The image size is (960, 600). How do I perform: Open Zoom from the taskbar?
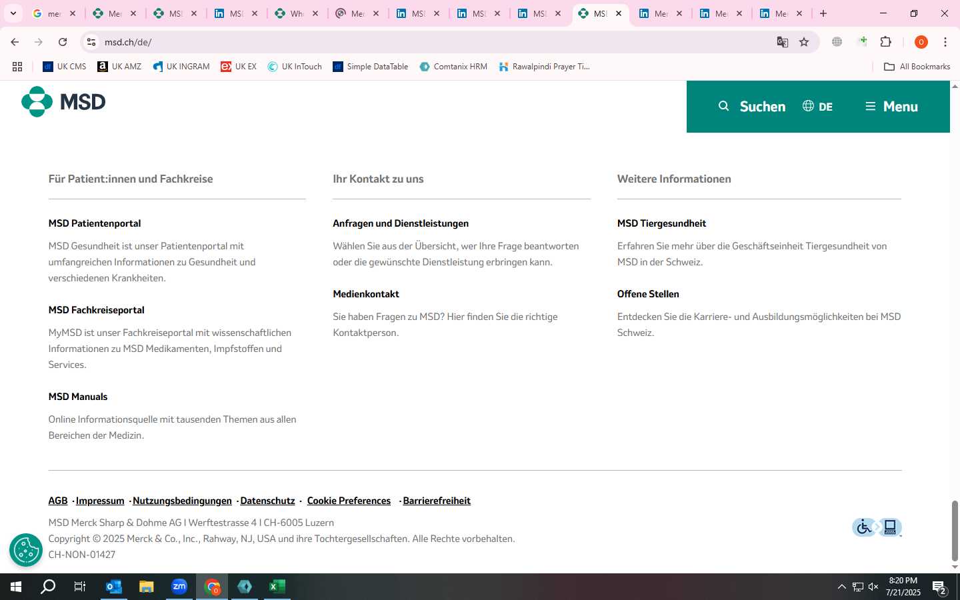179,587
